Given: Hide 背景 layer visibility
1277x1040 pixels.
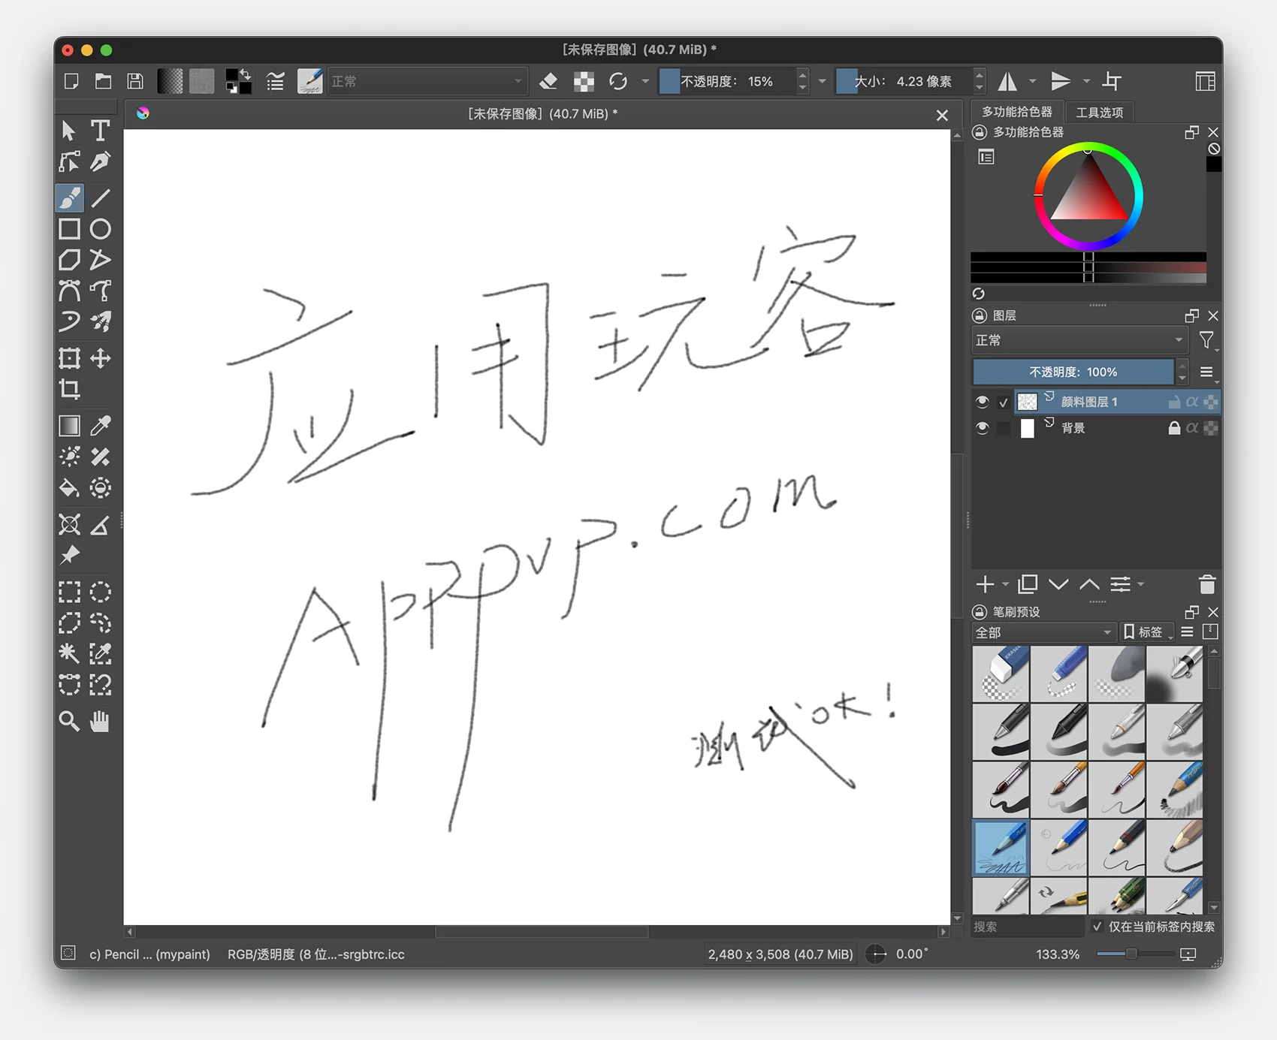Looking at the screenshot, I should coord(982,428).
